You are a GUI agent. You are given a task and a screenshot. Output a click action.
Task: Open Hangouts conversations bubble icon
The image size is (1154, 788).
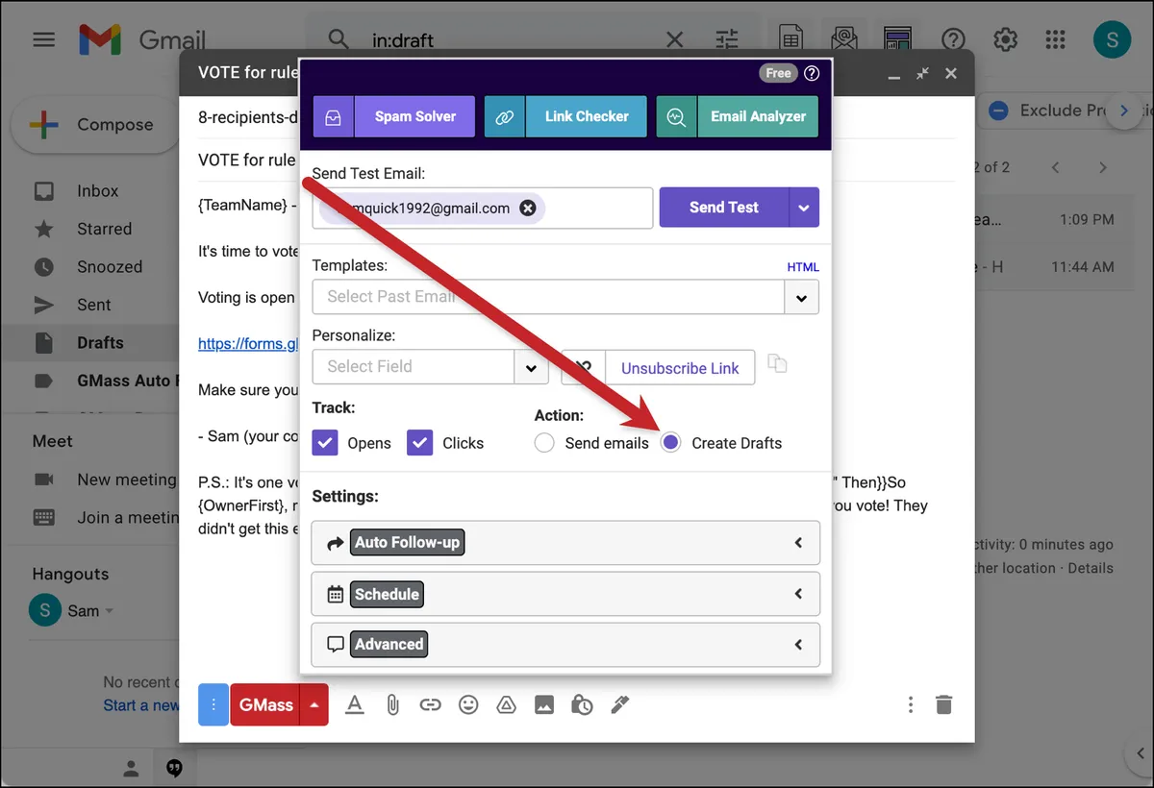tap(174, 768)
